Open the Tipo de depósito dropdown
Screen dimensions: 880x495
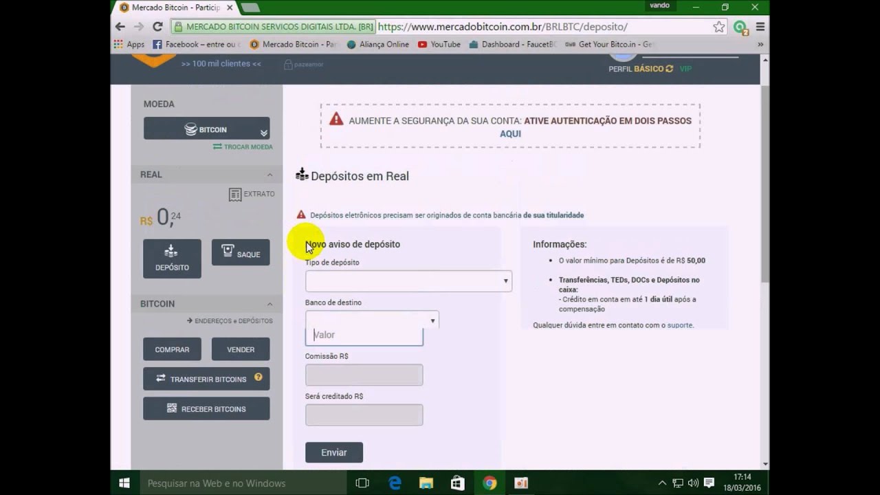point(408,281)
